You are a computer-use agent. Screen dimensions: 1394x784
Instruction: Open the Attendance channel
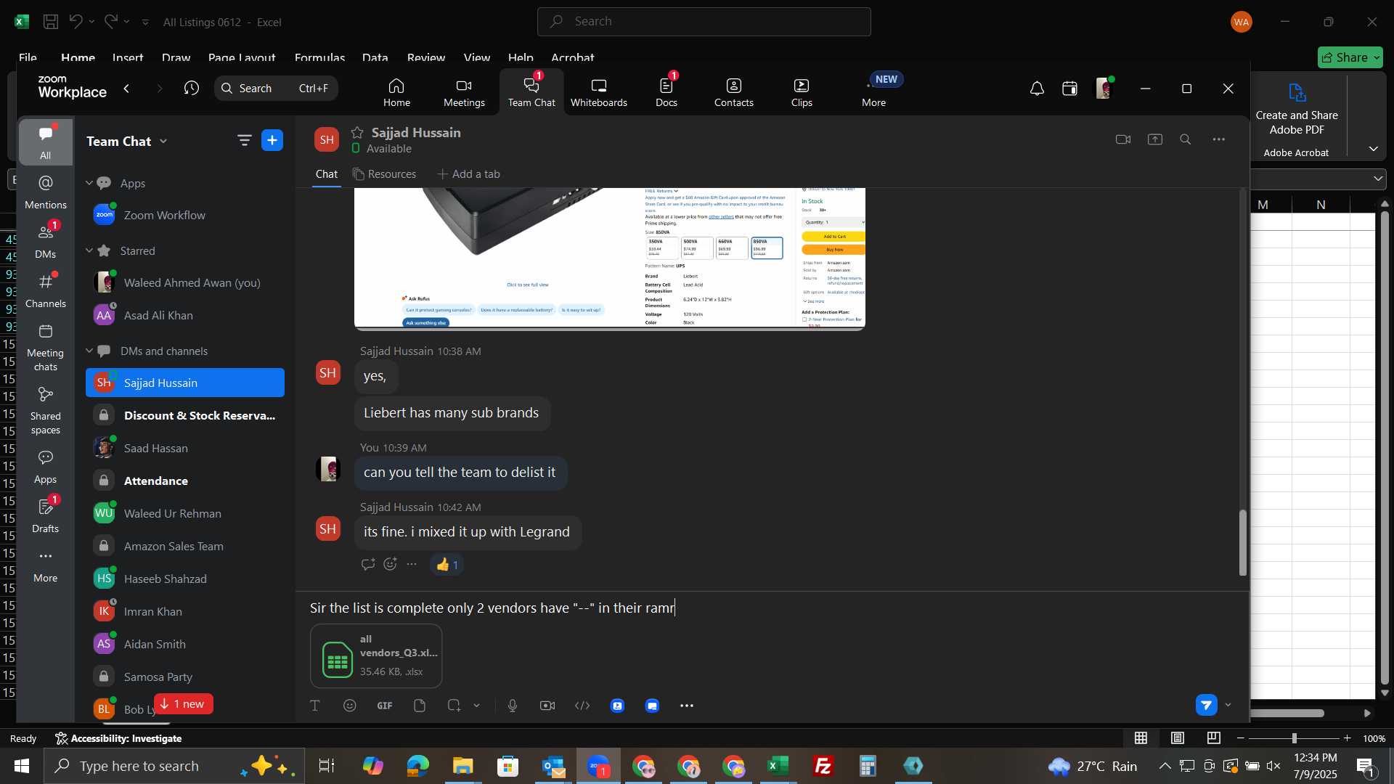(x=185, y=481)
